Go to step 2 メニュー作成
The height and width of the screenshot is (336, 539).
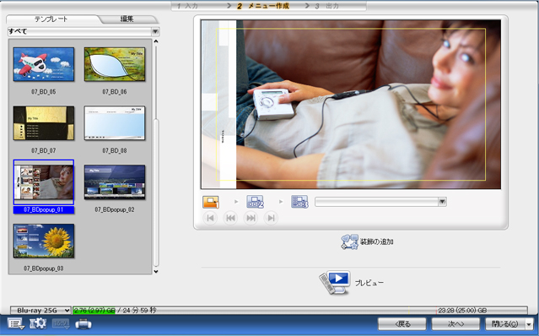[x=263, y=6]
